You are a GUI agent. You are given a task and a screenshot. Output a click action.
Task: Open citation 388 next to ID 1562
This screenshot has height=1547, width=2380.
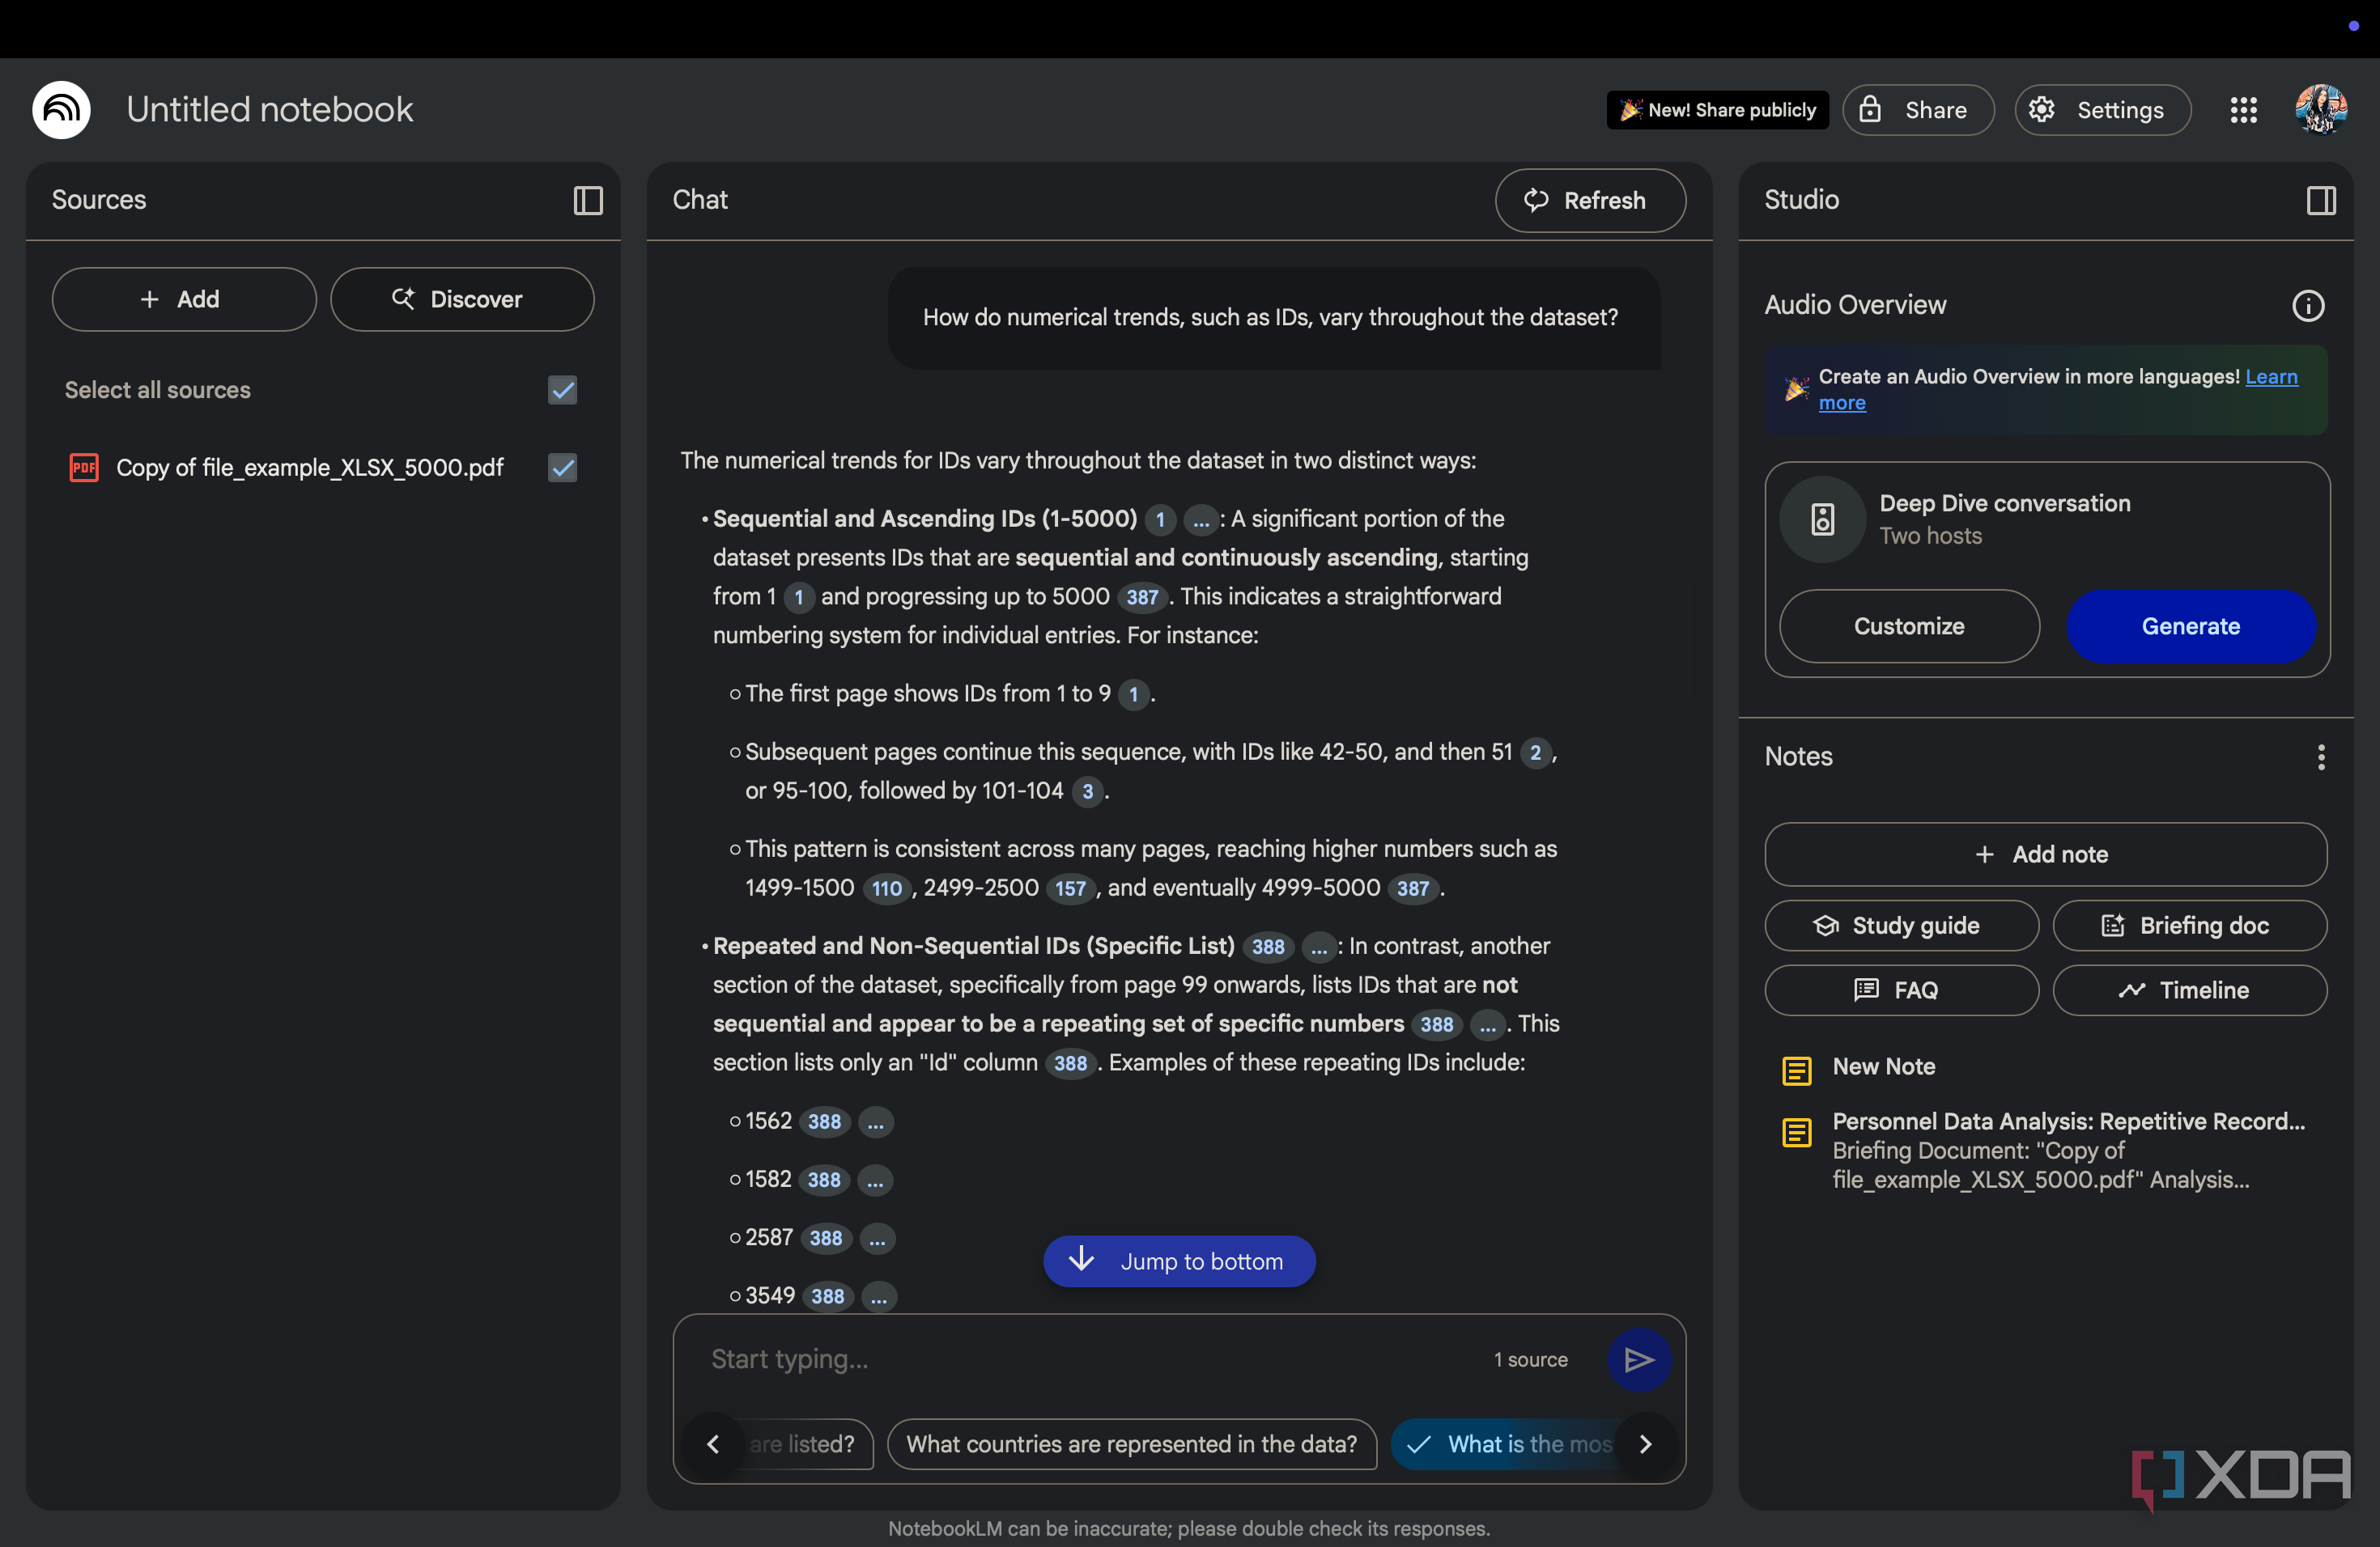[824, 1122]
